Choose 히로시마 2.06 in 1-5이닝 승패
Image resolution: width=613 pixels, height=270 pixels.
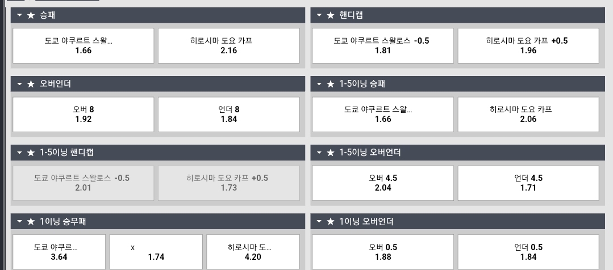pyautogui.click(x=528, y=115)
